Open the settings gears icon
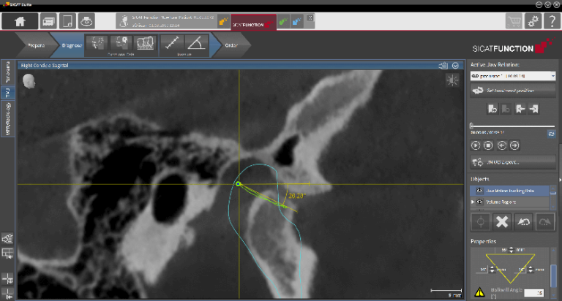Viewport: 562px width, 301px height. click(x=533, y=21)
